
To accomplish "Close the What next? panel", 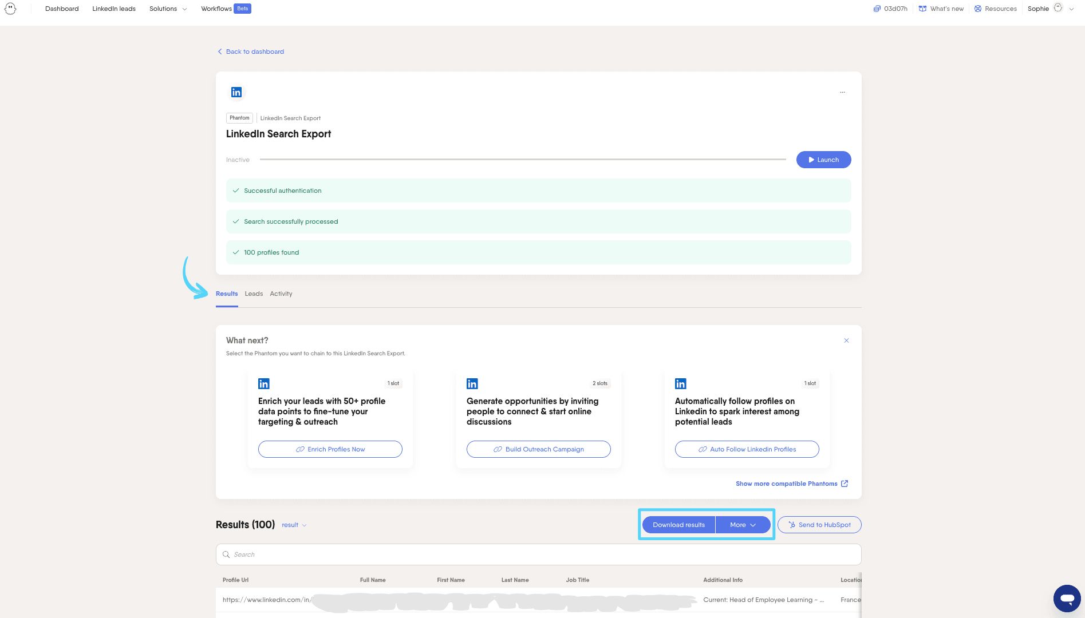I will (846, 340).
